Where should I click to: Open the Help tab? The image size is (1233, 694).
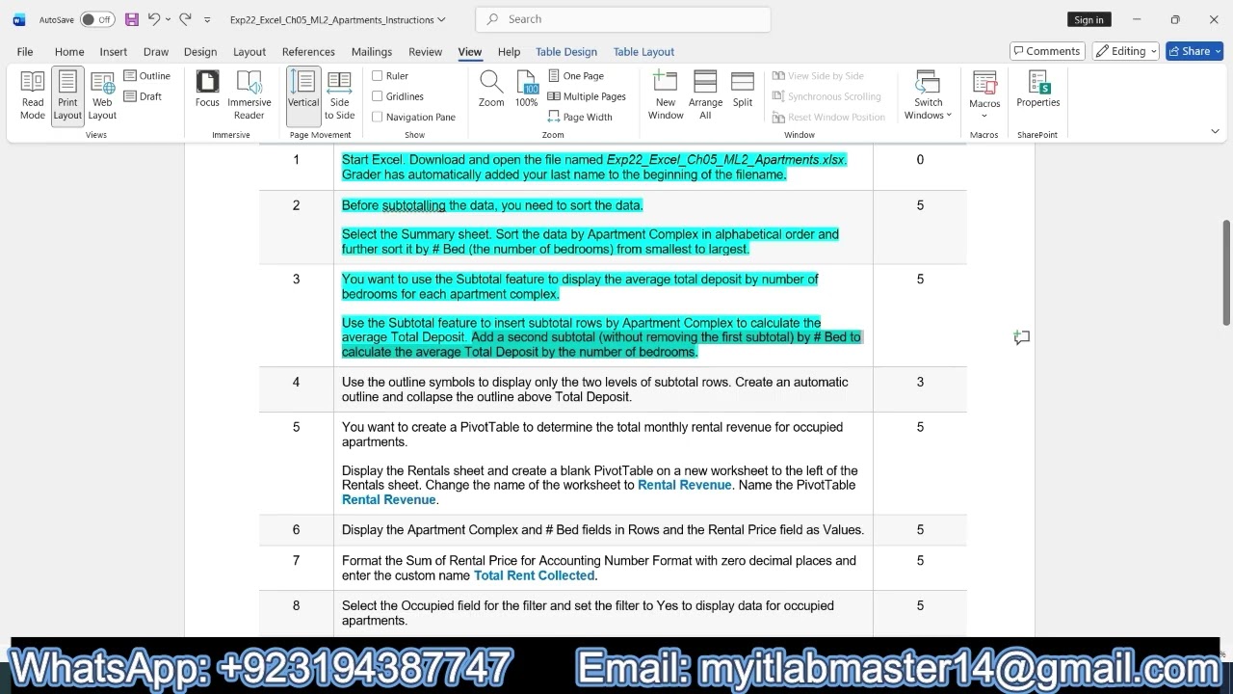510,52
